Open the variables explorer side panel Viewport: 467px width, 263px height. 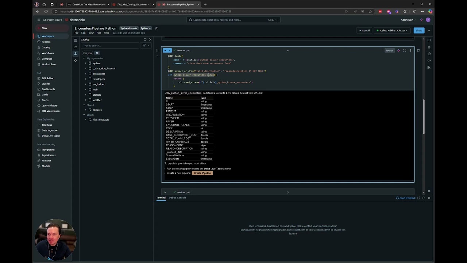click(x=429, y=60)
